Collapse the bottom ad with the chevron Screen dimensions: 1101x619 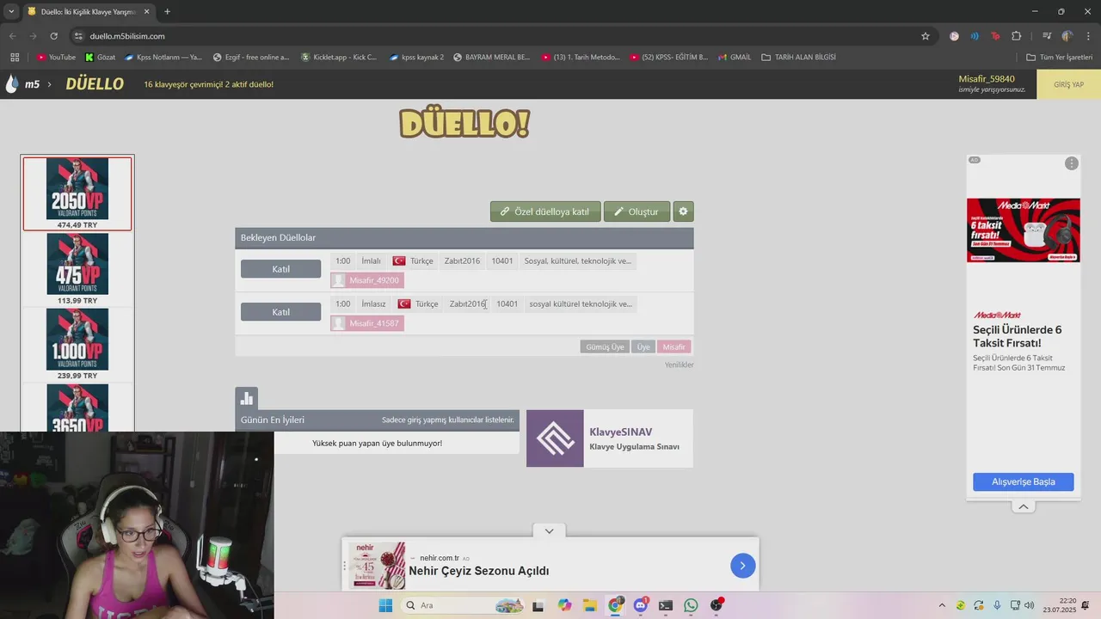point(549,530)
